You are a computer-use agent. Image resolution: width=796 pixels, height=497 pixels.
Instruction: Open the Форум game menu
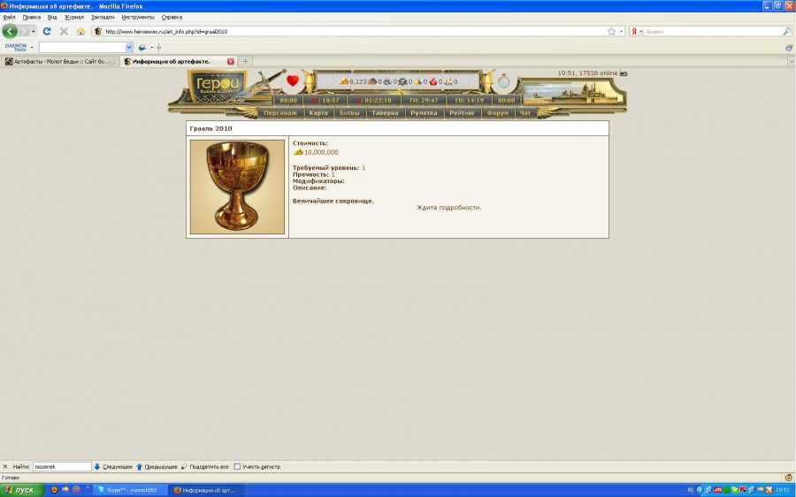(497, 112)
